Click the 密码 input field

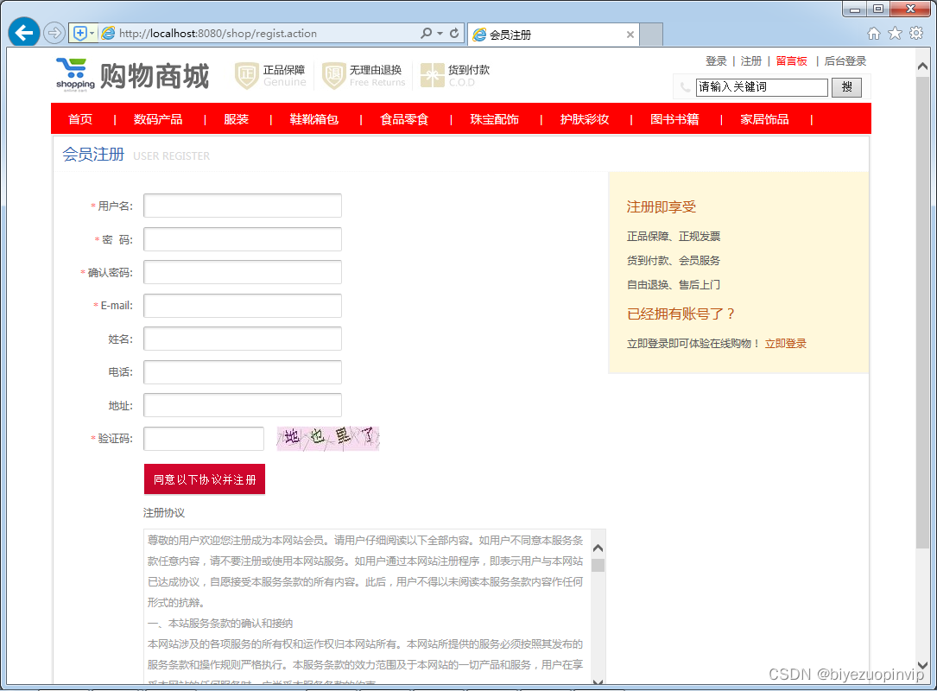(x=243, y=239)
